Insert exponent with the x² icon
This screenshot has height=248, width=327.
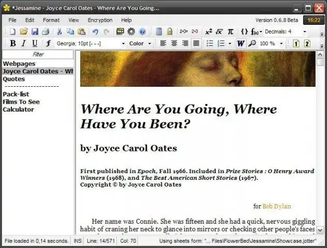click(x=209, y=32)
